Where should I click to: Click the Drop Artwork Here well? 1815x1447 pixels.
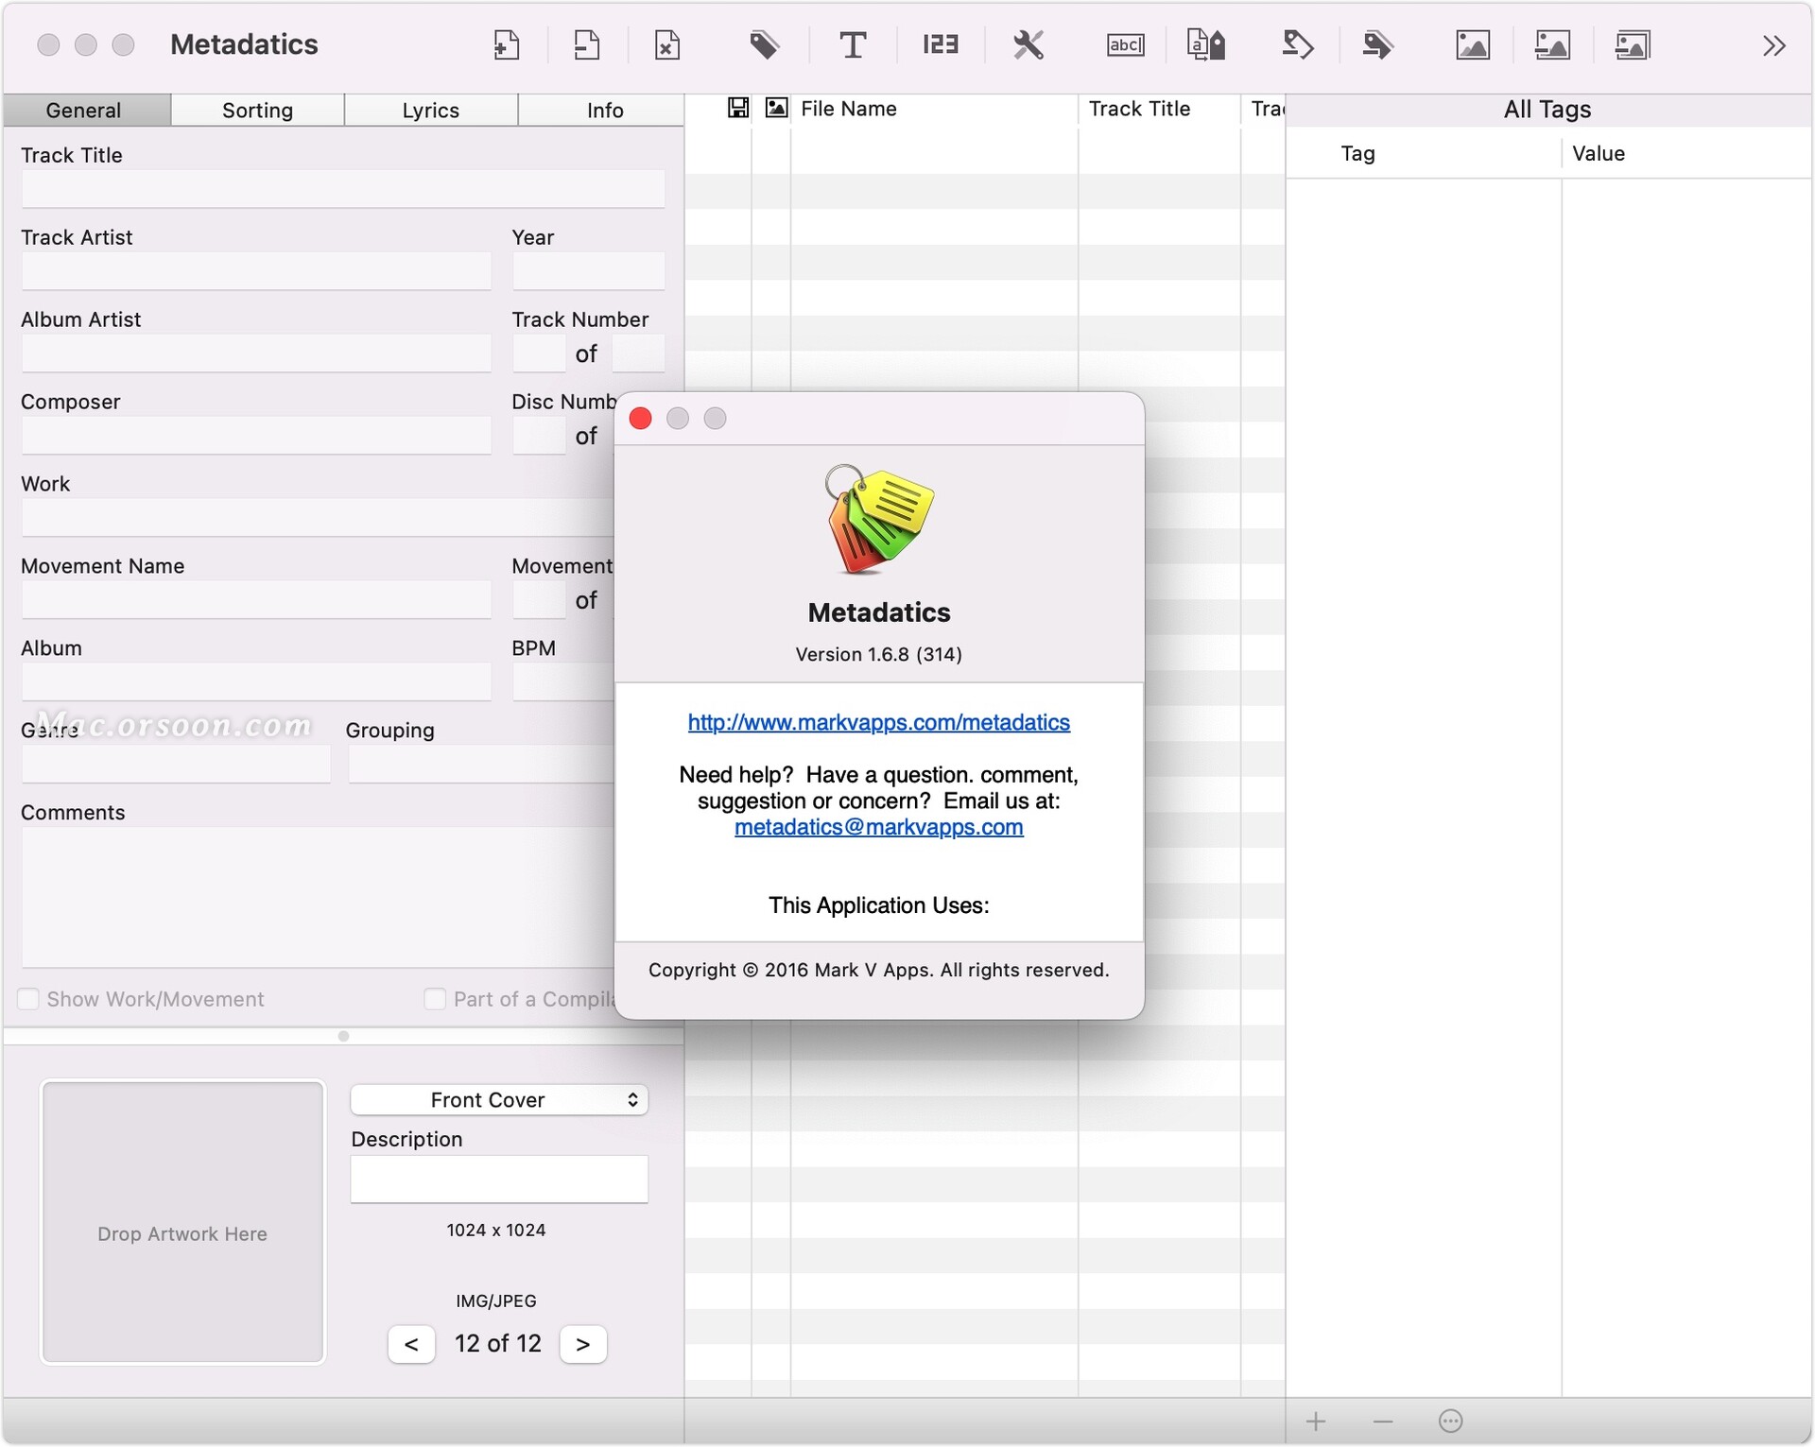coord(182,1222)
